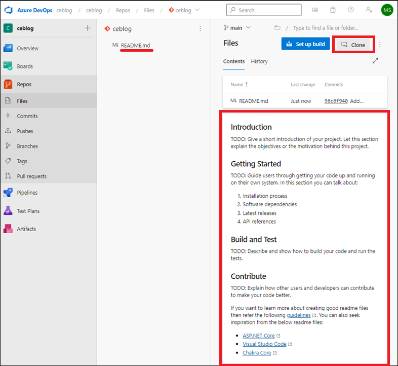Image resolution: width=398 pixels, height=366 pixels.
Task: Select Files under Repos
Action: 48,101
